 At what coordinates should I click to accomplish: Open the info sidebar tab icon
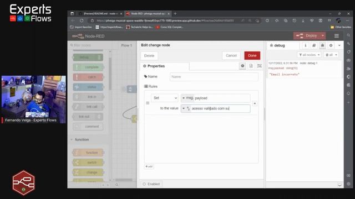pos(306,45)
